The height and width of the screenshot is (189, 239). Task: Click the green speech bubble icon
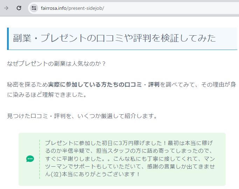(x=30, y=159)
